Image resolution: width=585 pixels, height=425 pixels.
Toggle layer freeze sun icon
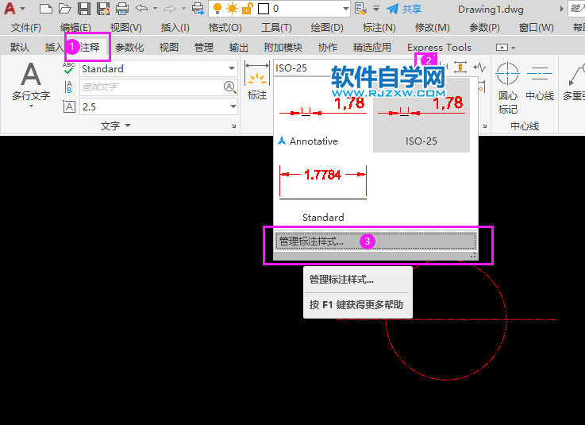pyautogui.click(x=232, y=8)
